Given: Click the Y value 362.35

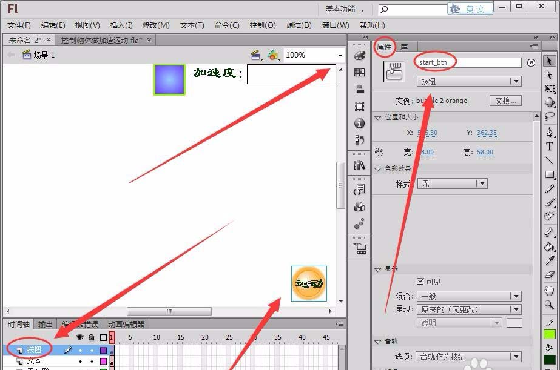Looking at the screenshot, I should click(x=487, y=133).
